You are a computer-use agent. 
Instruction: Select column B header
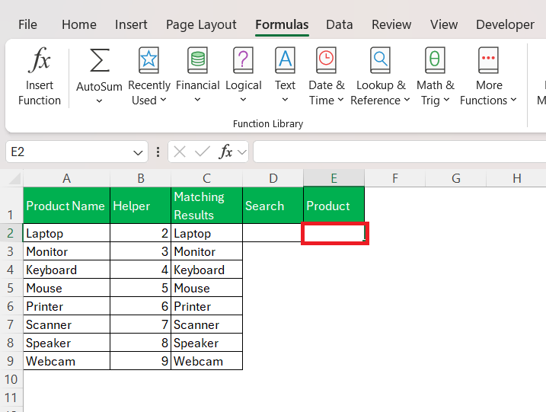click(x=141, y=178)
